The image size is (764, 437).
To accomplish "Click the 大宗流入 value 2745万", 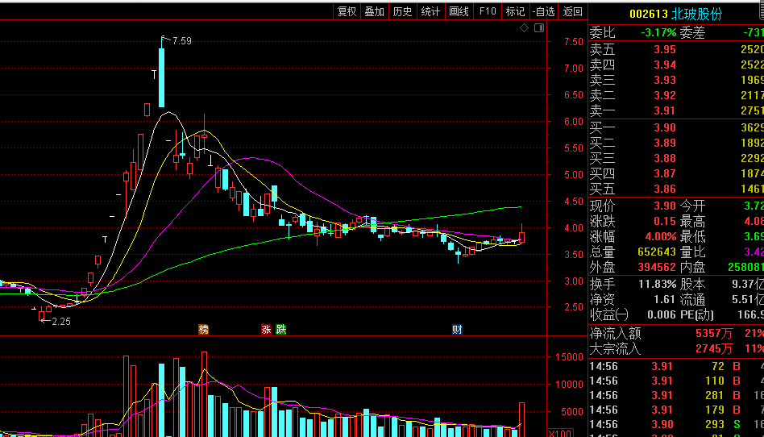I will [714, 349].
